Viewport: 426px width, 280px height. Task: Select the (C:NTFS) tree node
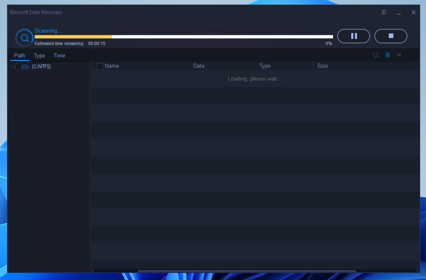[41, 67]
